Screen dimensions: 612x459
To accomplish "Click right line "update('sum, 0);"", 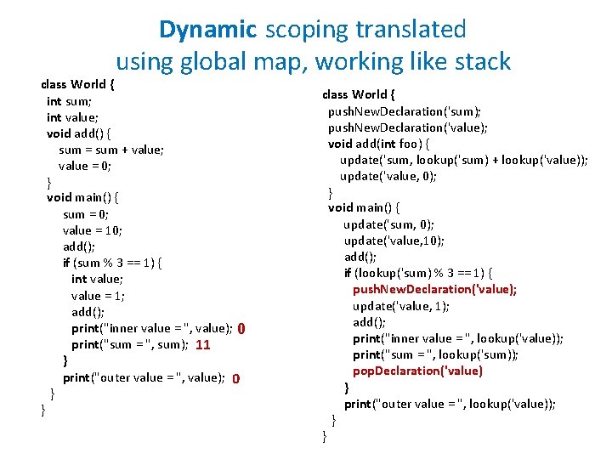I will [388, 224].
